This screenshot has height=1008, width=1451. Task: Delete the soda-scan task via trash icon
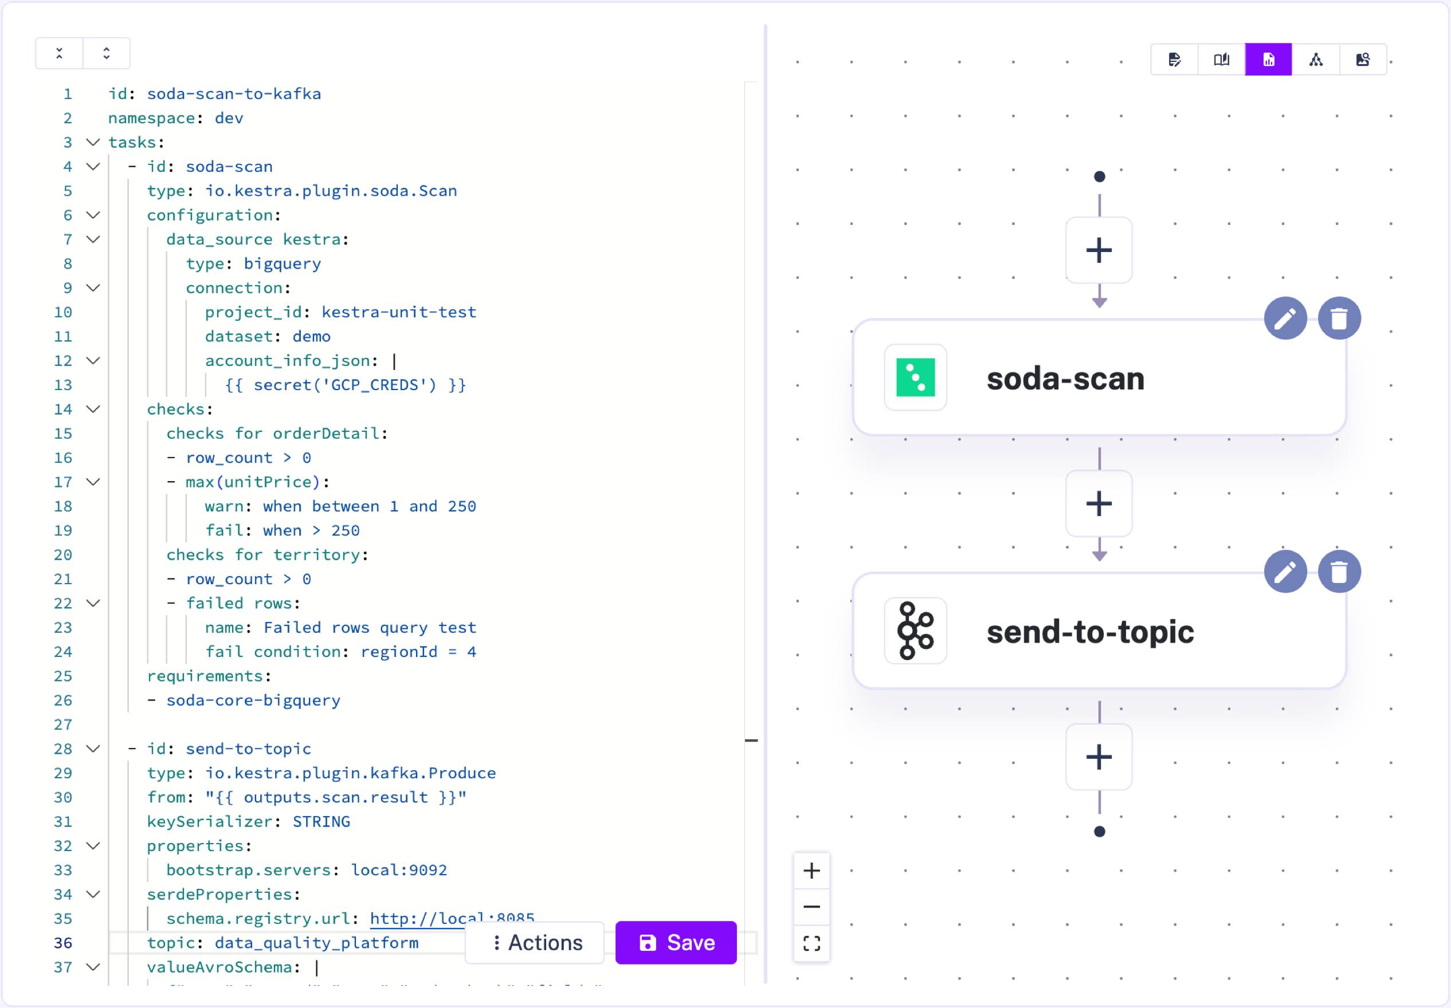pyautogui.click(x=1340, y=318)
